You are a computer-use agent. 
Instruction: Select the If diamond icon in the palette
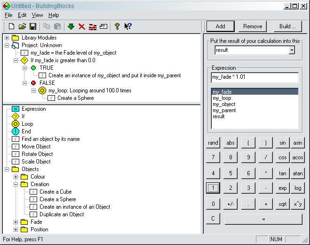[x=16, y=116]
